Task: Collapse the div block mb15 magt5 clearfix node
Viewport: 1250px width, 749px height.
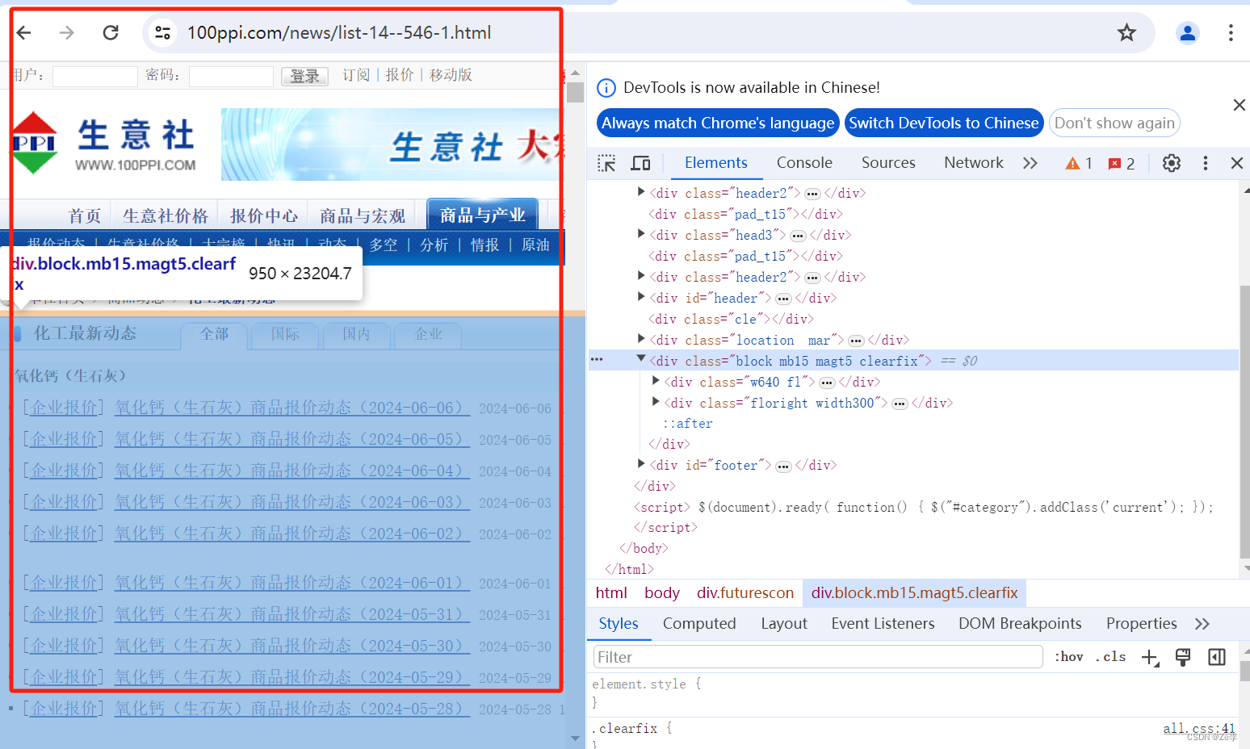Action: 641,359
